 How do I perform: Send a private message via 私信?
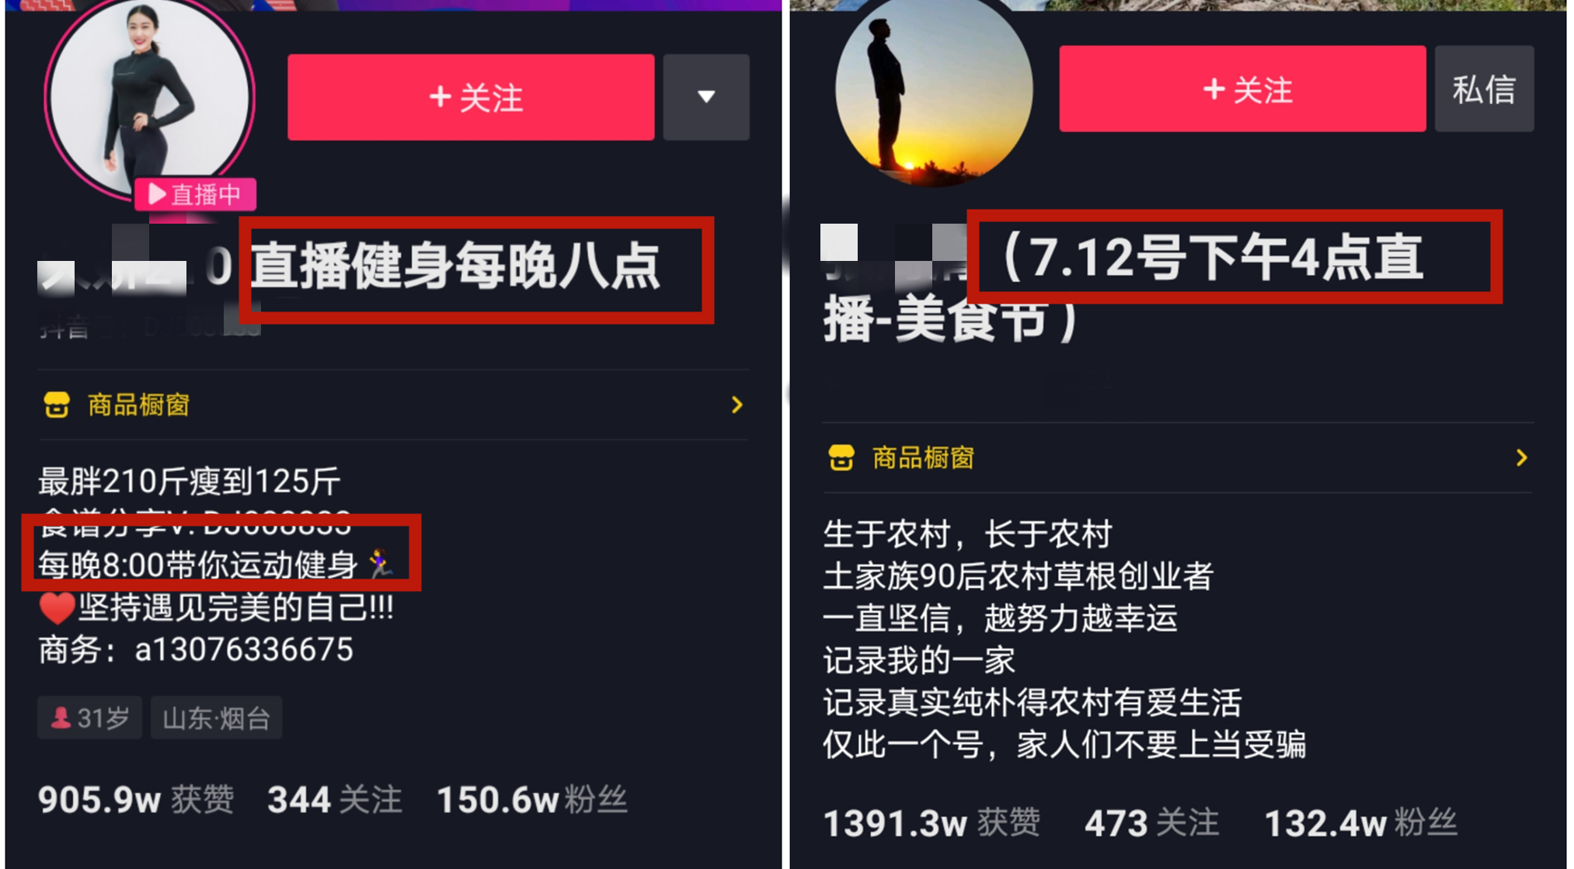point(1484,89)
